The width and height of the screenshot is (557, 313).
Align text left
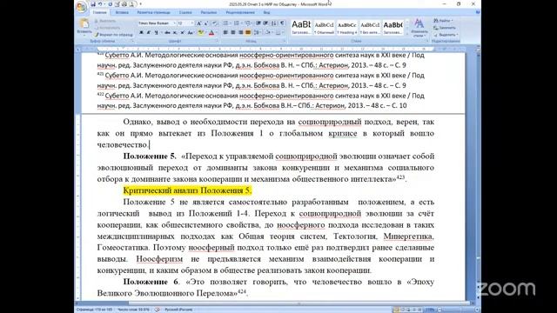point(225,33)
